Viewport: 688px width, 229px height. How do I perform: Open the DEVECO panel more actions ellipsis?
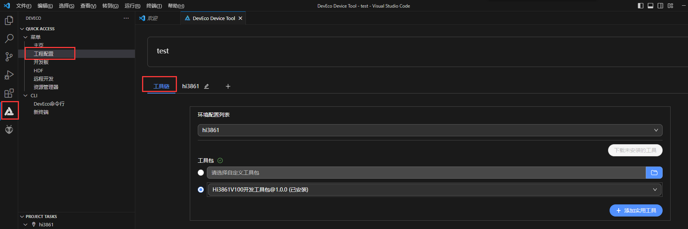[126, 18]
